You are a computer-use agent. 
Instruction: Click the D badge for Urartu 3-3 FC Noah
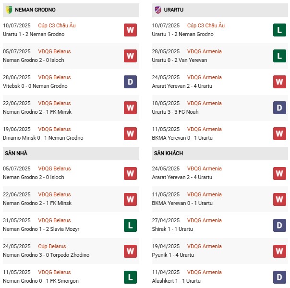click(x=280, y=108)
